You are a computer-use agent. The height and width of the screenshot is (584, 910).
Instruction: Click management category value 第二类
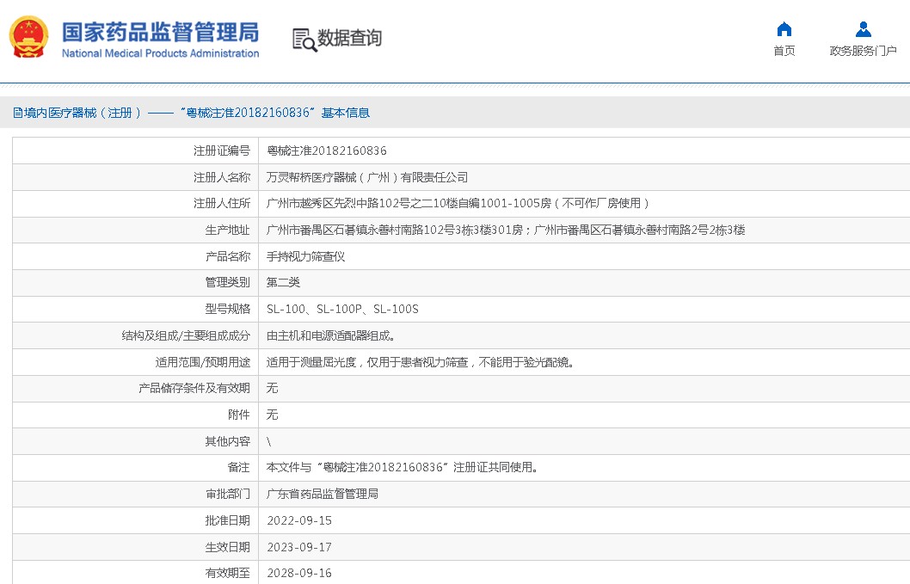click(283, 283)
